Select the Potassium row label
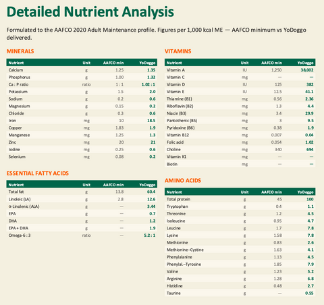The height and width of the screenshot is (305, 324). coord(18,92)
